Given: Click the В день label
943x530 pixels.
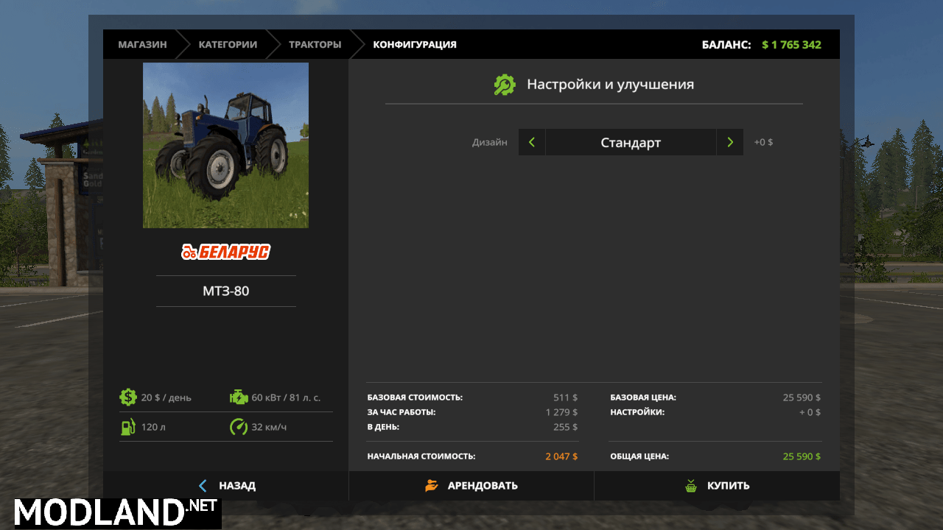Looking at the screenshot, I should (x=383, y=427).
